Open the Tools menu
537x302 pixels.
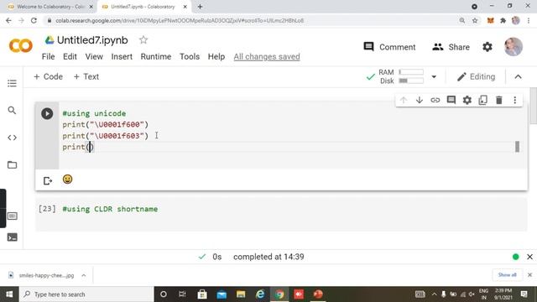point(190,56)
